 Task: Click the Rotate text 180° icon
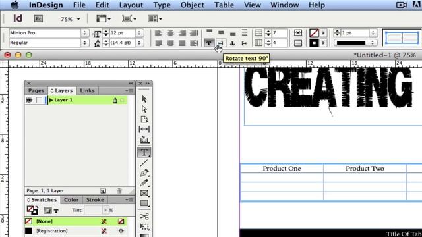pos(233,43)
